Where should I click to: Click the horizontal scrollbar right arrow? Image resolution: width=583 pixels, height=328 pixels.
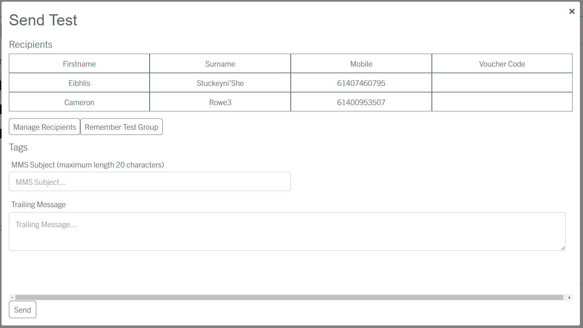click(x=569, y=298)
